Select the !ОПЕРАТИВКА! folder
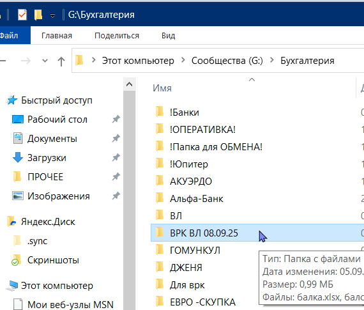The image size is (364, 310). click(202, 130)
